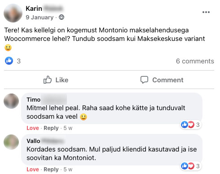Screen dimensions: 220x174
Task: Toggle Love on Vallo's comment
Action: (x=33, y=170)
